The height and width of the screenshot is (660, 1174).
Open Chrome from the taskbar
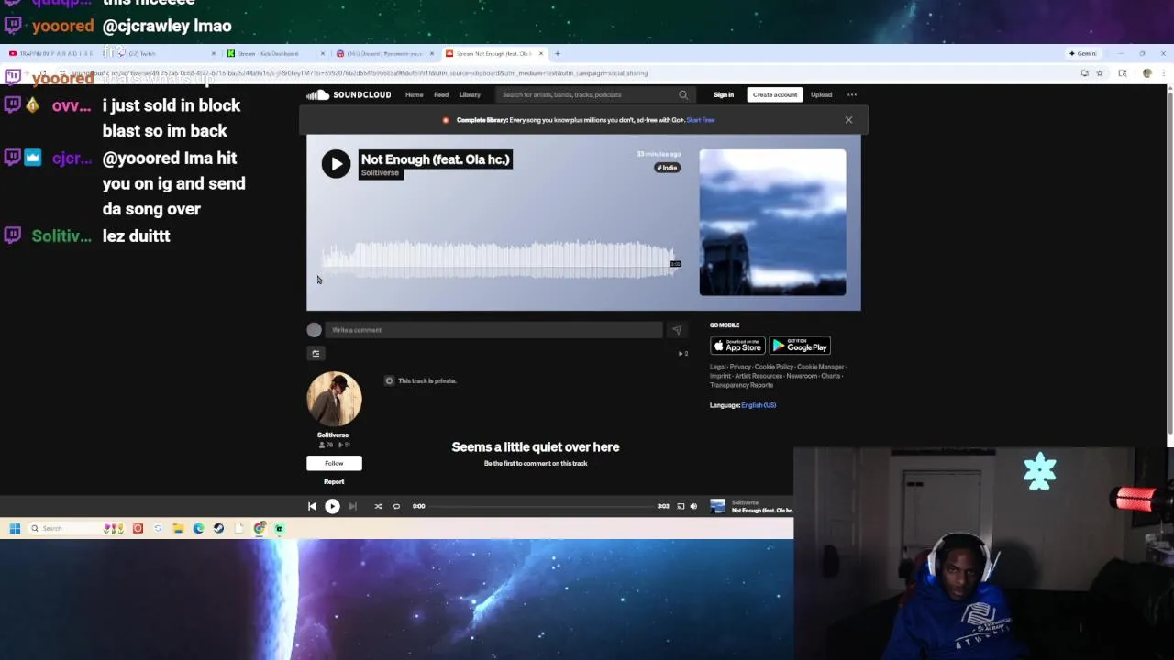coord(260,528)
